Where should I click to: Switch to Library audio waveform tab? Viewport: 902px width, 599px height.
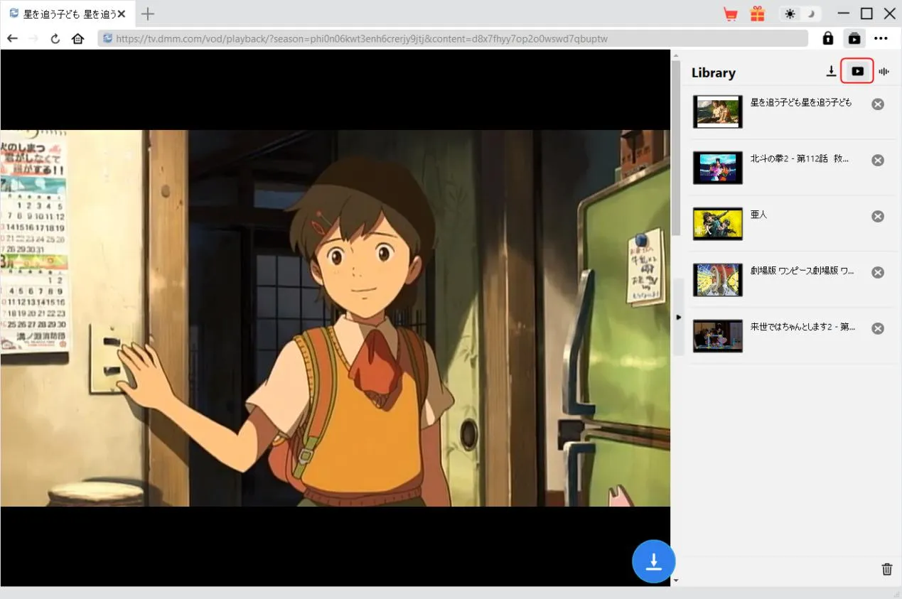pyautogui.click(x=884, y=71)
